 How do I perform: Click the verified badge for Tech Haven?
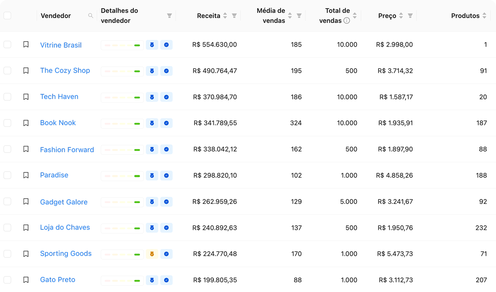[x=166, y=97]
